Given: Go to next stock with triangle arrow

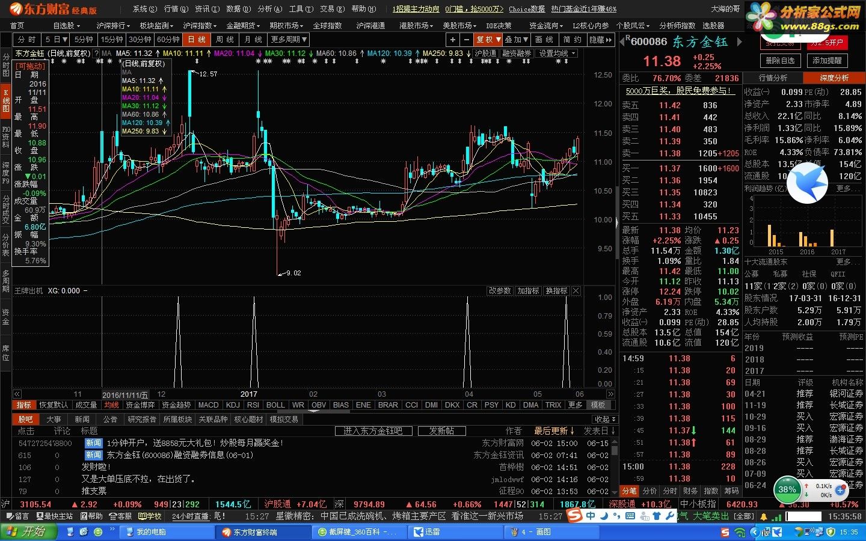Looking at the screenshot, I should [x=740, y=42].
